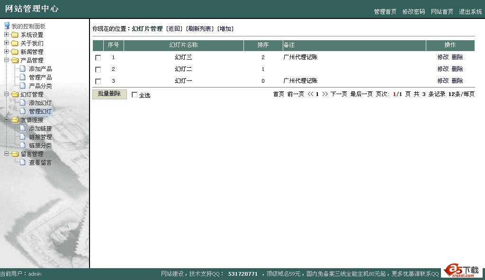485x280 pixels.
Task: Click the 批量删除 button
Action: point(109,94)
